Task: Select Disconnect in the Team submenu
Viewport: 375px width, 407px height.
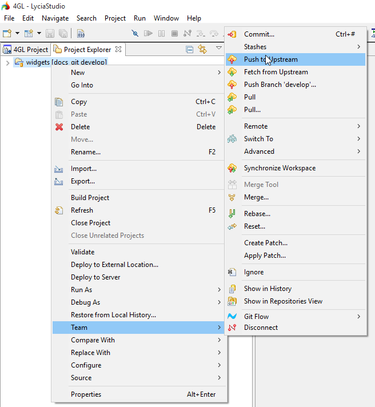Action: click(x=261, y=328)
